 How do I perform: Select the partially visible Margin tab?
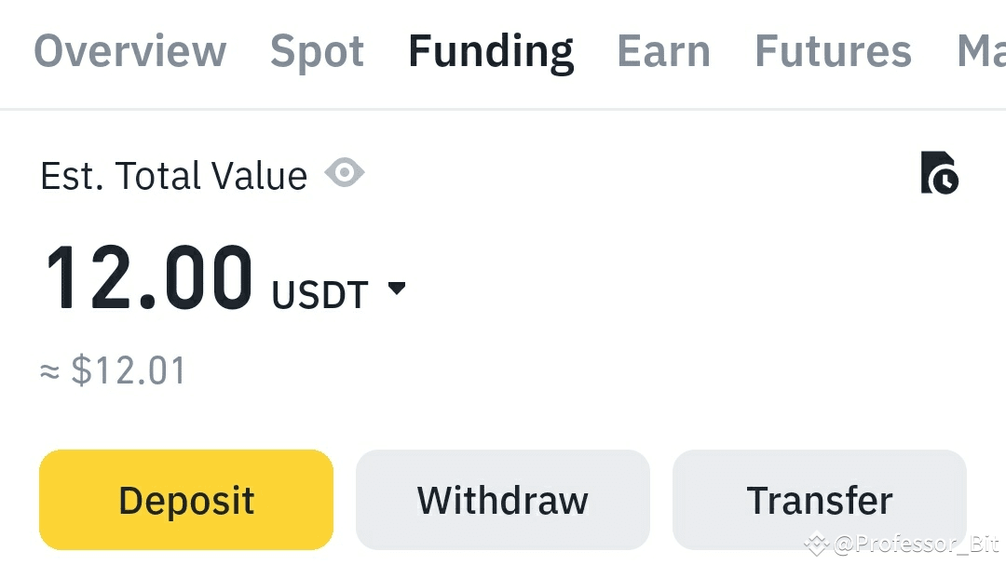[981, 51]
